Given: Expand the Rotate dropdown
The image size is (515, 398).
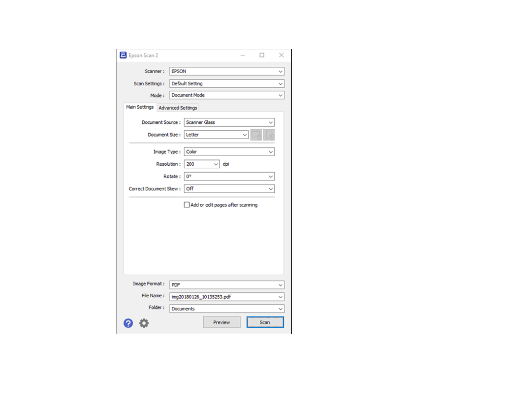Looking at the screenshot, I should (229, 176).
